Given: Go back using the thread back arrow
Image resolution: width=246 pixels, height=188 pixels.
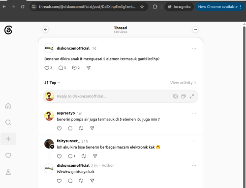Looking at the screenshot, I should (x=46, y=30).
